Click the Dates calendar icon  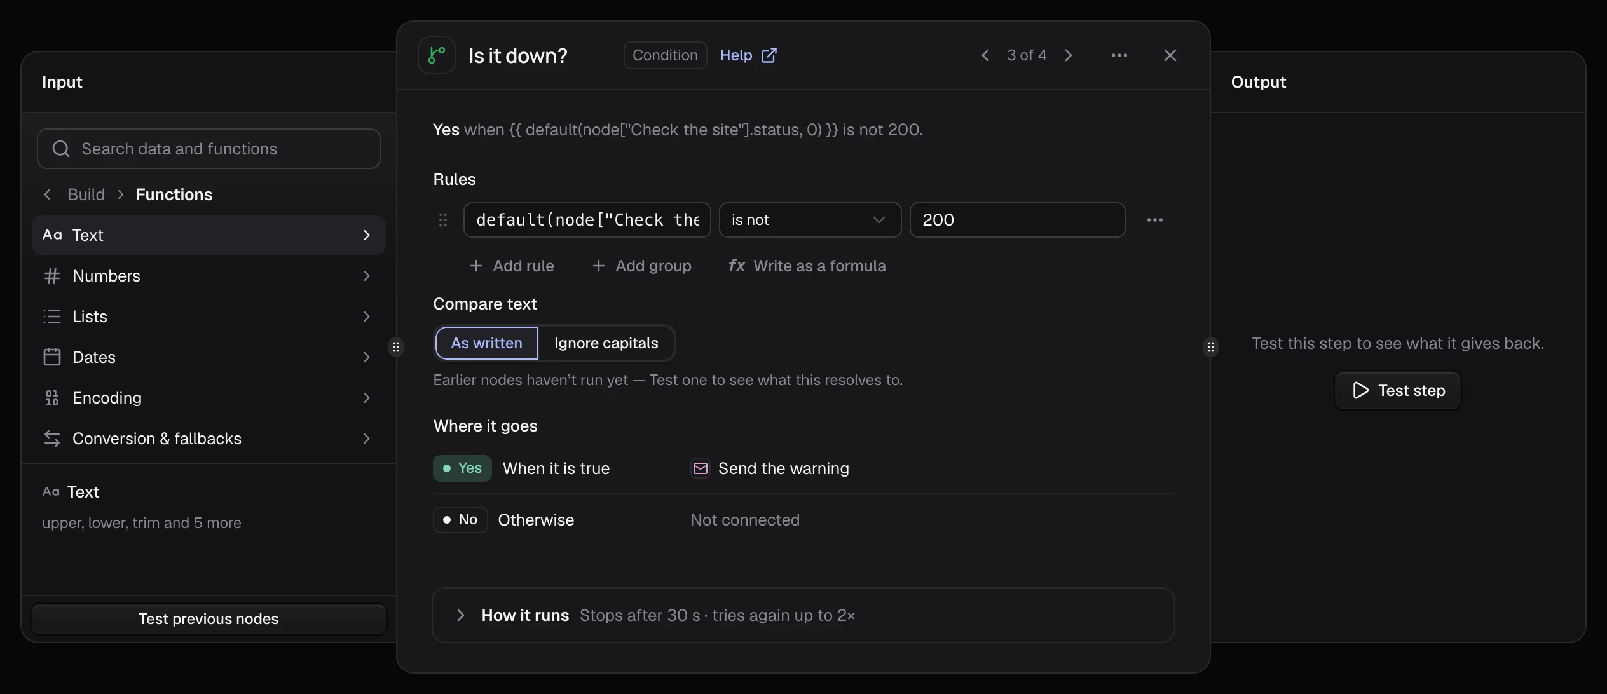[52, 357]
